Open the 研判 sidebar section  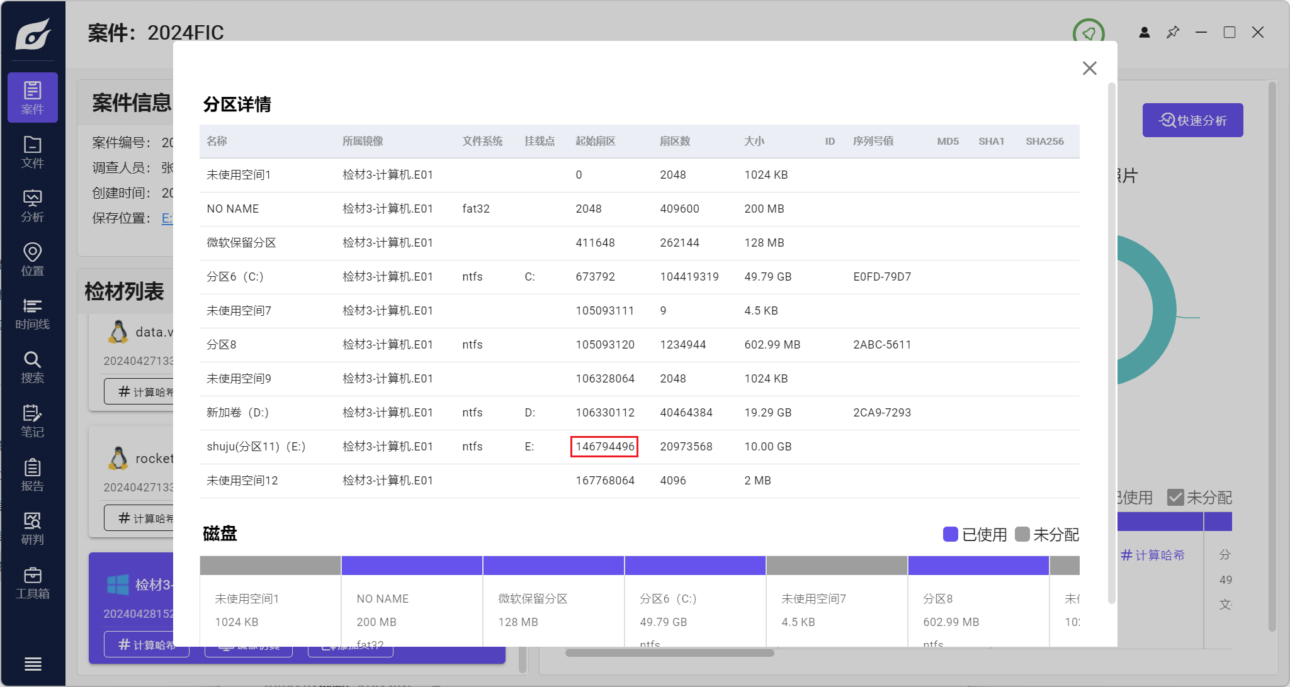[x=33, y=528]
